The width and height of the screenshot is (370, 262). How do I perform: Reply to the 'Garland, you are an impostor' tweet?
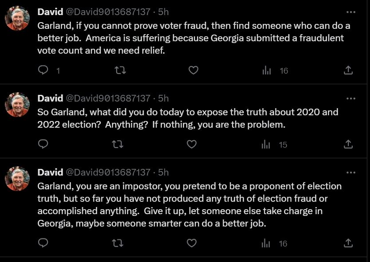coord(43,243)
